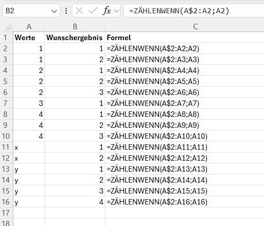Select cell B3 showing result 2

[75, 59]
